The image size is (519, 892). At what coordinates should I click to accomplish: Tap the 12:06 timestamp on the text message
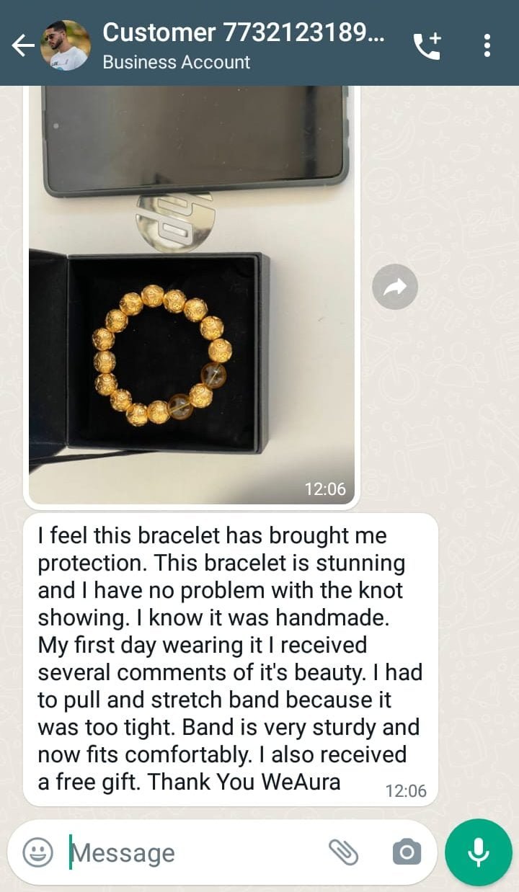pyautogui.click(x=406, y=790)
